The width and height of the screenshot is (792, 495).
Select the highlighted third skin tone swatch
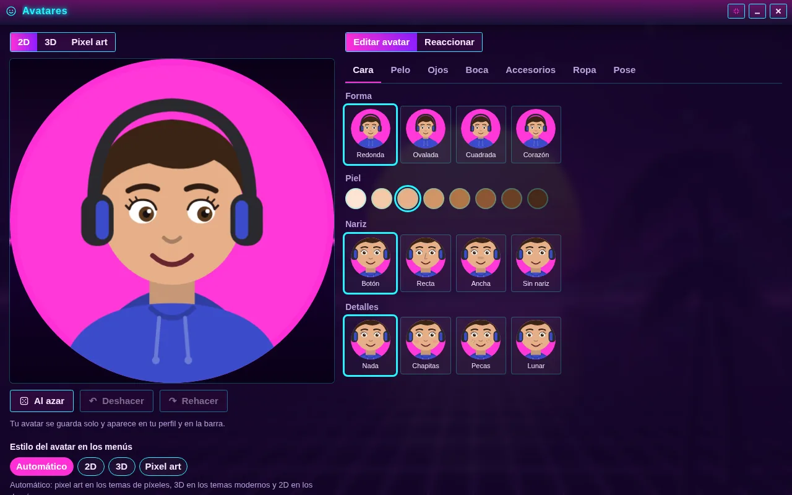click(x=408, y=199)
